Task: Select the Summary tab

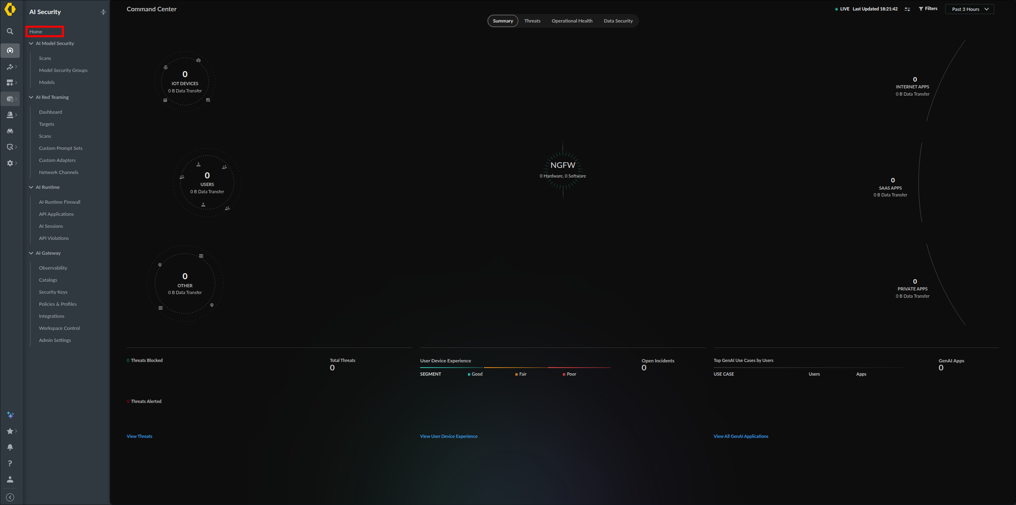Action: (503, 21)
